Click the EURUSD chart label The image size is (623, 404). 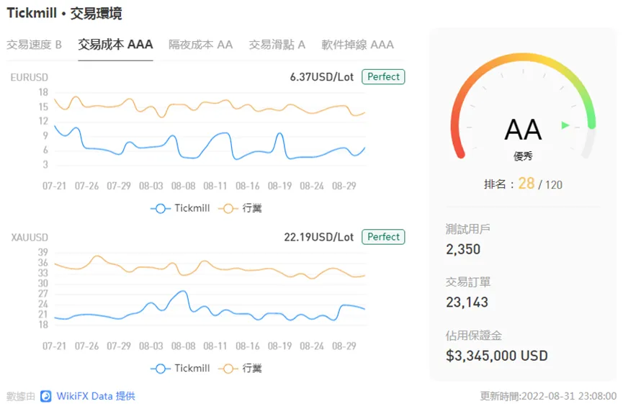click(x=29, y=77)
